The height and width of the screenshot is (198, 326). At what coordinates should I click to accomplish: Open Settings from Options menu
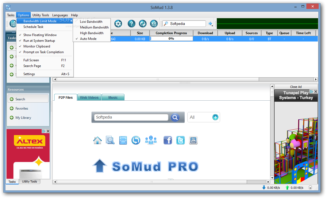click(x=45, y=74)
